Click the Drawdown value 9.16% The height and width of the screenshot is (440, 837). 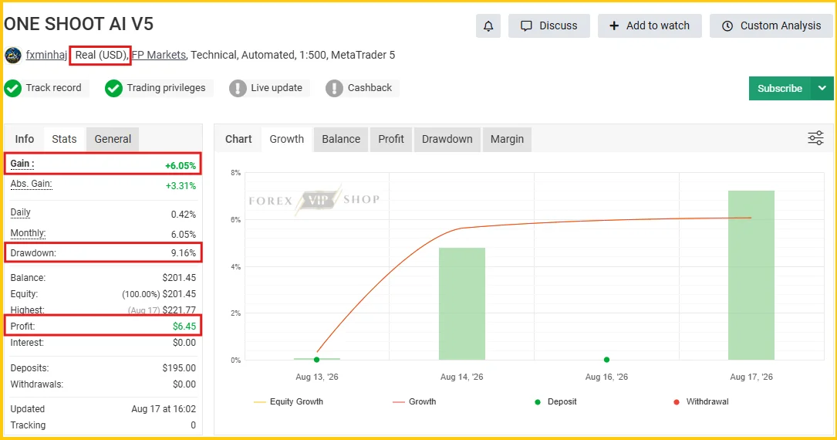coord(183,253)
